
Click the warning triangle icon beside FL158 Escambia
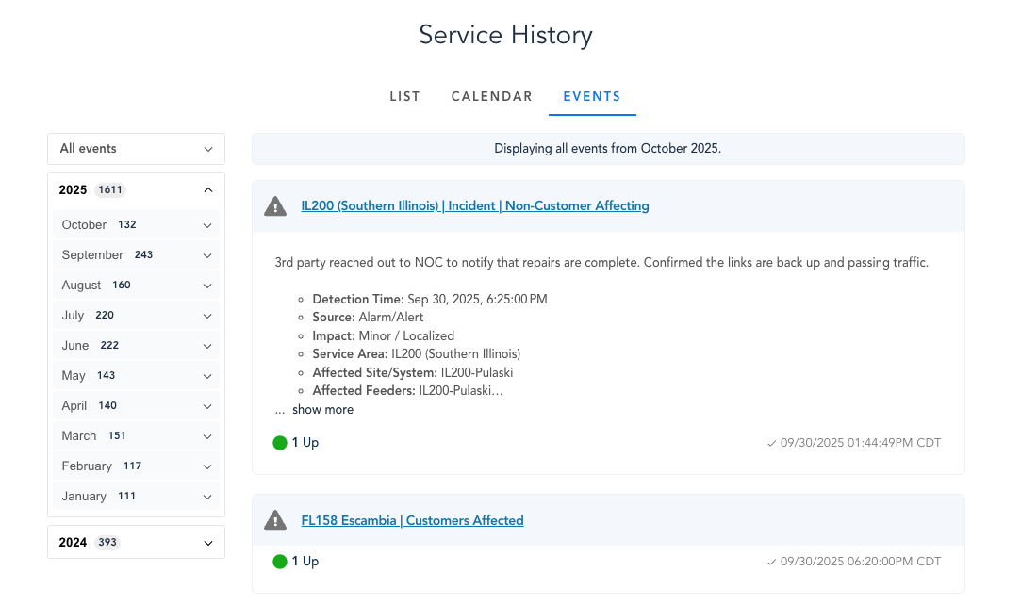pyautogui.click(x=275, y=520)
